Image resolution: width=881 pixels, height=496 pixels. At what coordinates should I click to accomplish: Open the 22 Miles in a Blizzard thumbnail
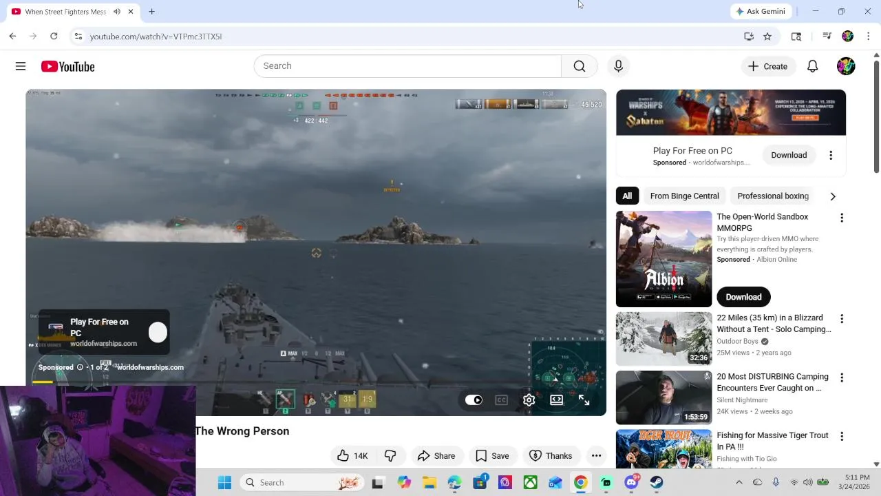point(664,338)
